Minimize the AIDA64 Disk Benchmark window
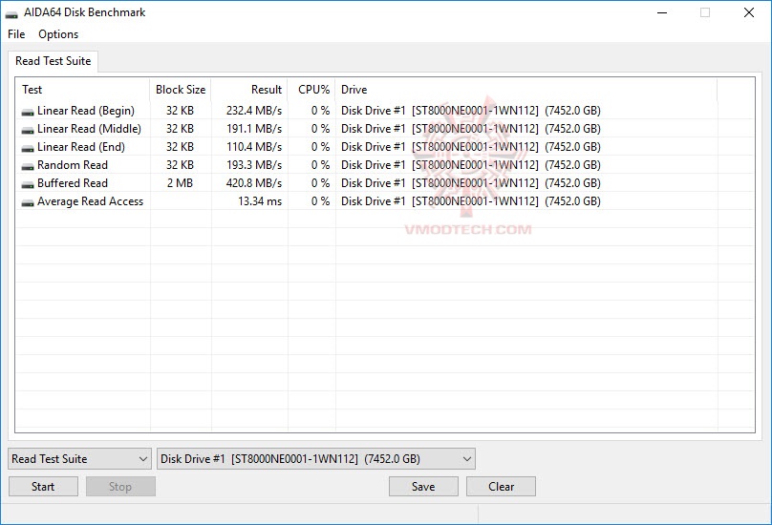 [x=662, y=12]
